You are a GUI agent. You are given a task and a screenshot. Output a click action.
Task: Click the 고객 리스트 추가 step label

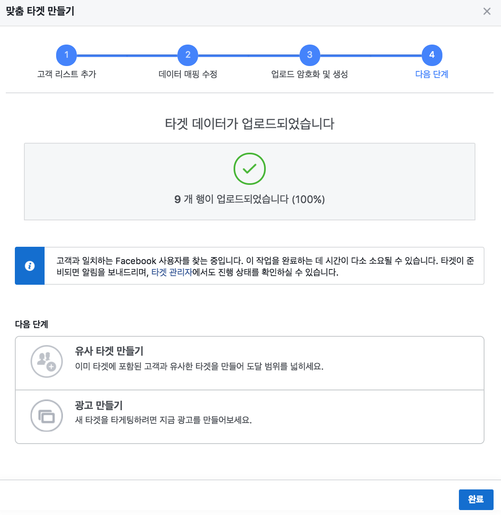(x=66, y=75)
